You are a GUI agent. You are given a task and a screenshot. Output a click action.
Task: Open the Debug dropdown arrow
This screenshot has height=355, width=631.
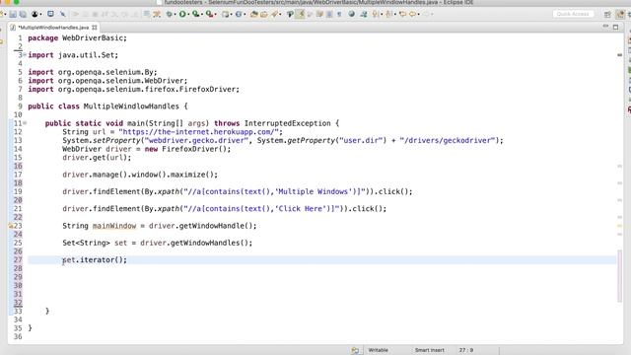(x=175, y=15)
